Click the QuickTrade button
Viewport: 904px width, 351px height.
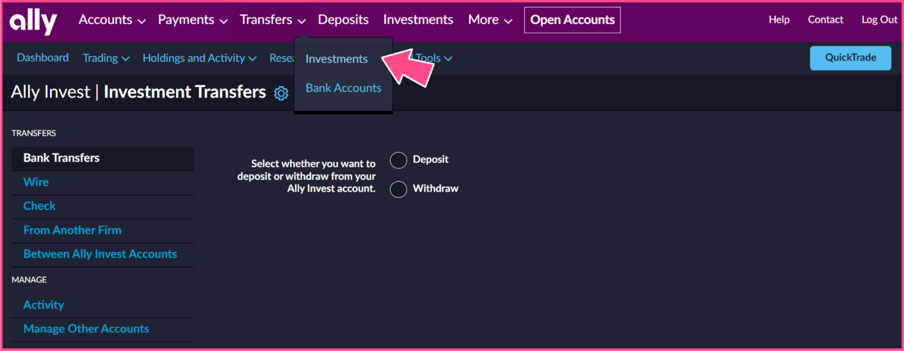[850, 58]
